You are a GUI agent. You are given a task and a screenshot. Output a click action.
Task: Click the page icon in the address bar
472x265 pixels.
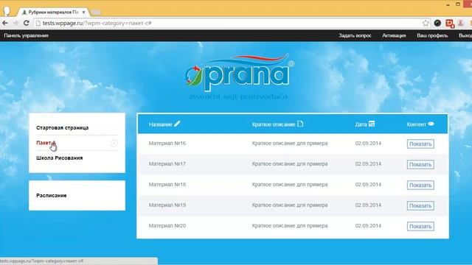point(38,23)
